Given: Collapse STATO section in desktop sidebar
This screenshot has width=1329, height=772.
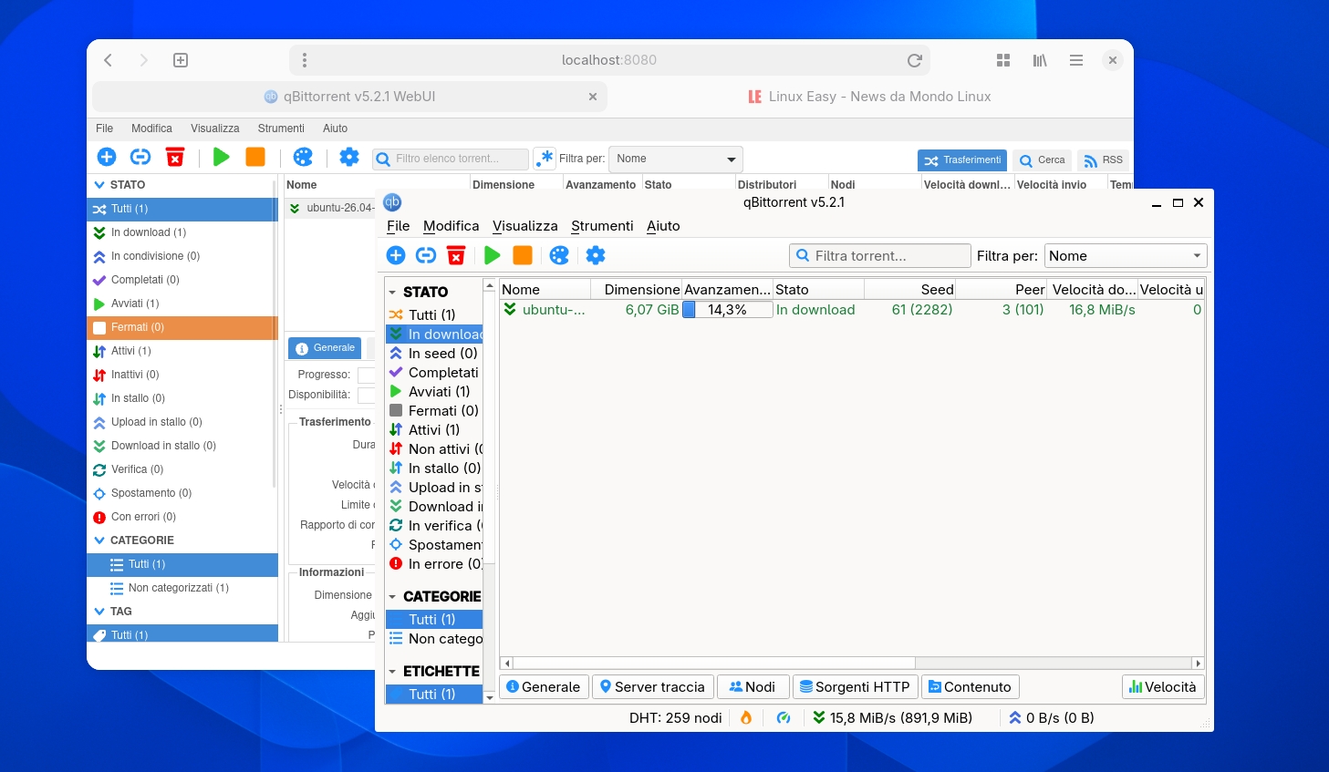Looking at the screenshot, I should point(392,293).
